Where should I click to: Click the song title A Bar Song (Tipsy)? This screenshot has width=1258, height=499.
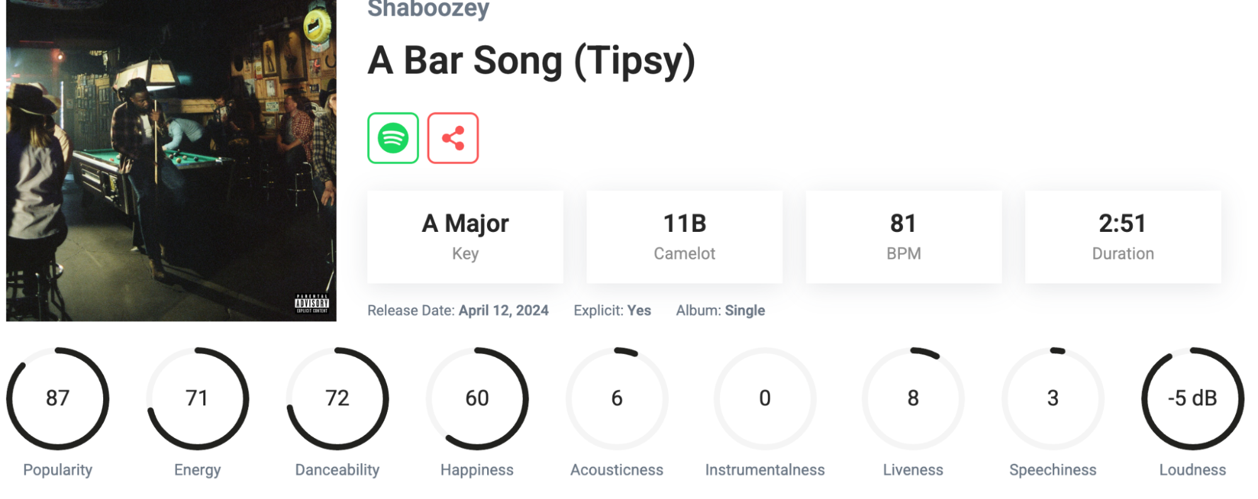(532, 61)
